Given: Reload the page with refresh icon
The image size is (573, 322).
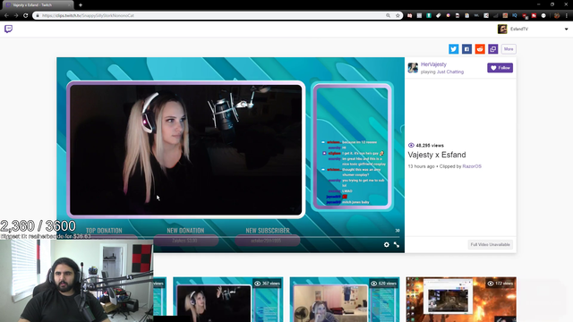Looking at the screenshot, I should 26,16.
